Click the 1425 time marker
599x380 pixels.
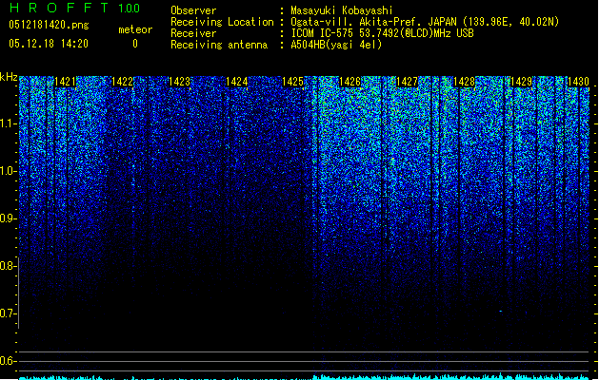(x=292, y=82)
